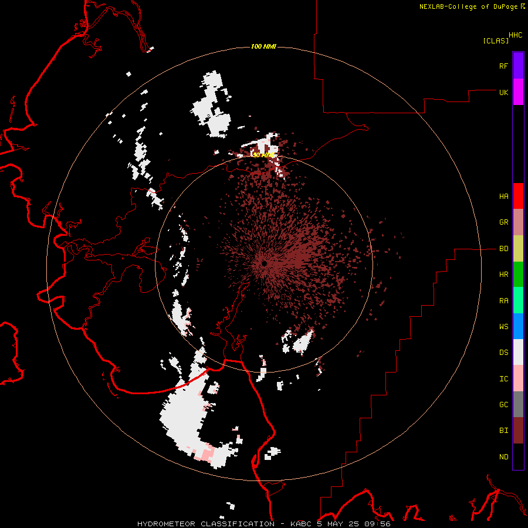Click the IC legend label
This screenshot has width=528, height=528.
(x=503, y=379)
